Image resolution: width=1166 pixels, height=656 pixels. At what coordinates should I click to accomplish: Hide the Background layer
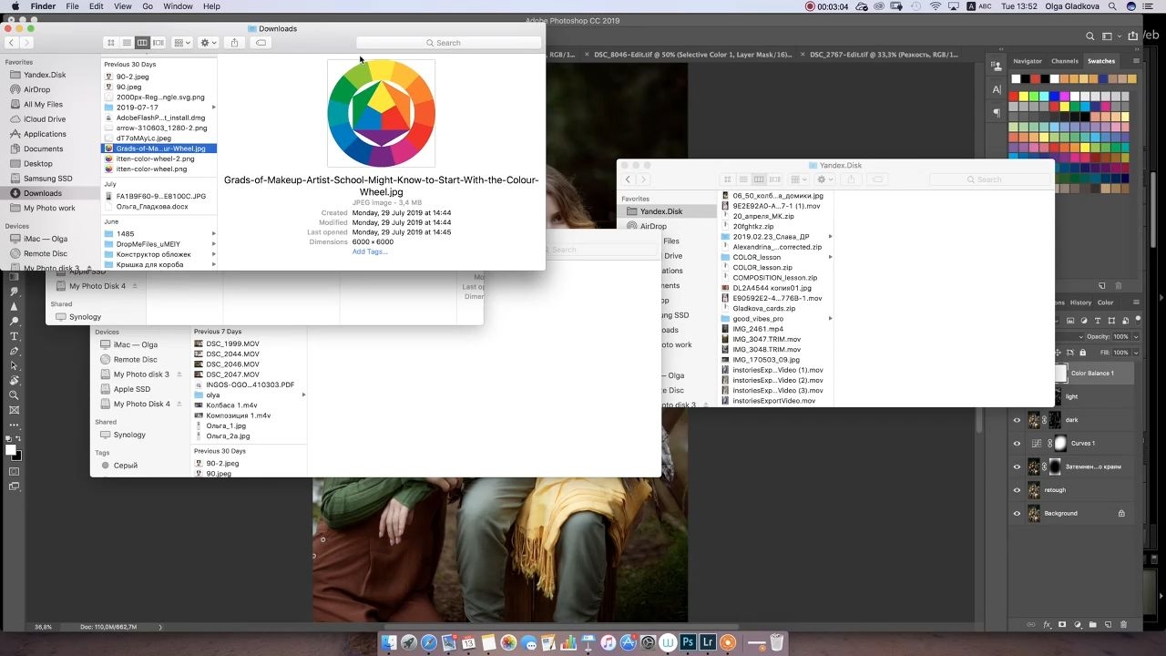point(1018,514)
